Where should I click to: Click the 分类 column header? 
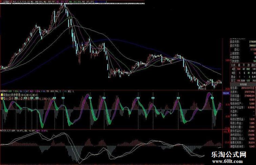pos(233,65)
